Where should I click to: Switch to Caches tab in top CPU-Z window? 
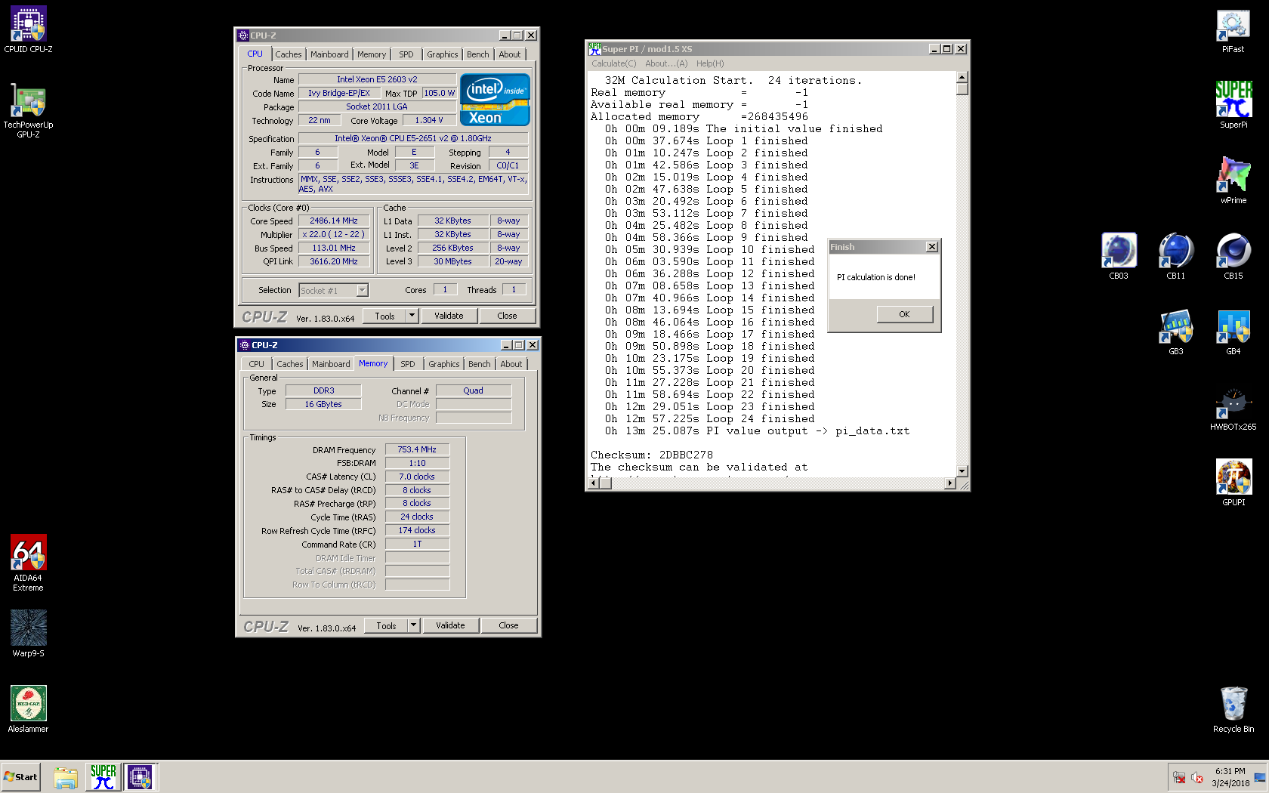click(x=288, y=54)
